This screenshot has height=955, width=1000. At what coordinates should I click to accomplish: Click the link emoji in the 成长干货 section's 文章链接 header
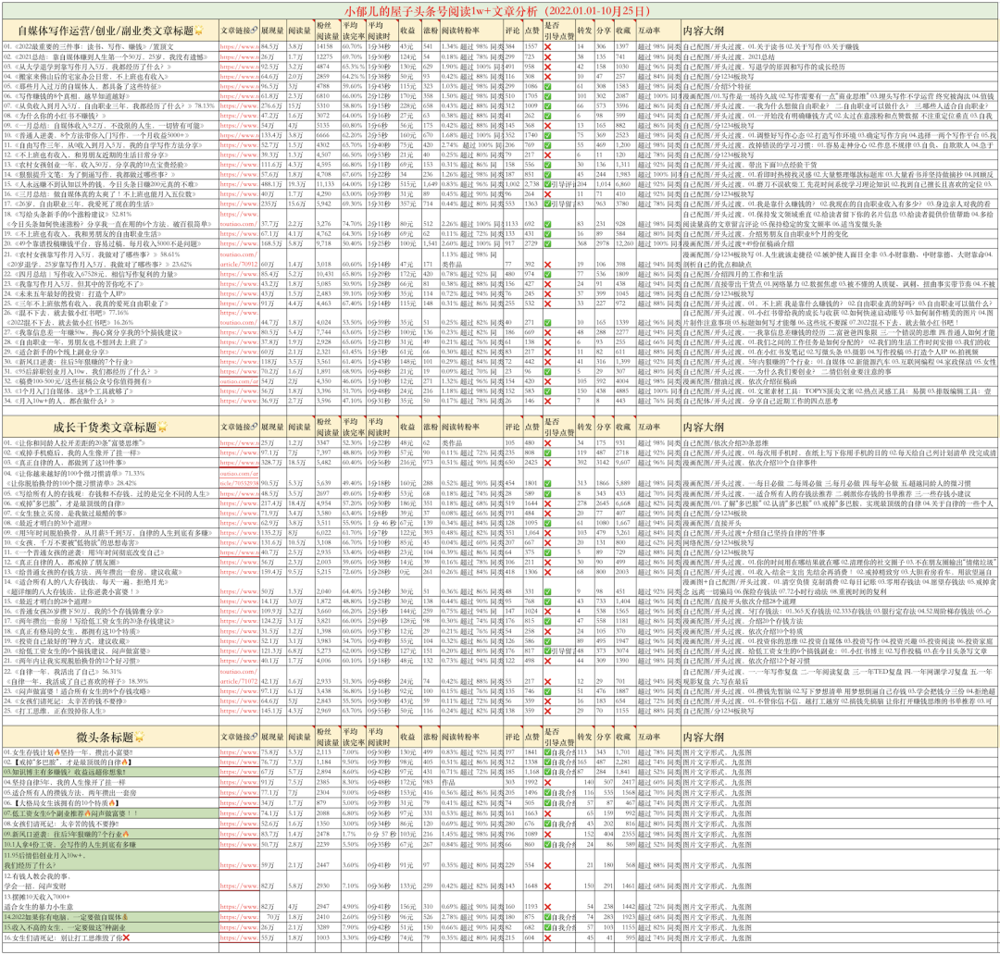tap(255, 427)
